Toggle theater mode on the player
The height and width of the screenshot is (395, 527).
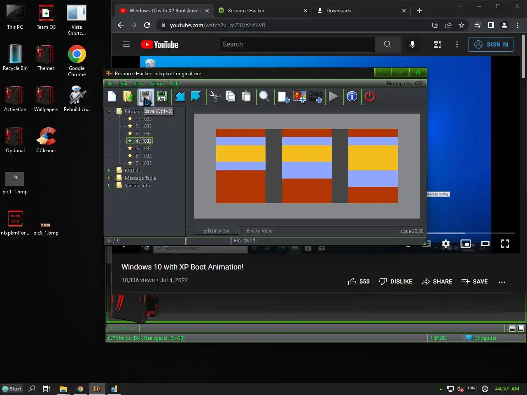[x=485, y=244]
